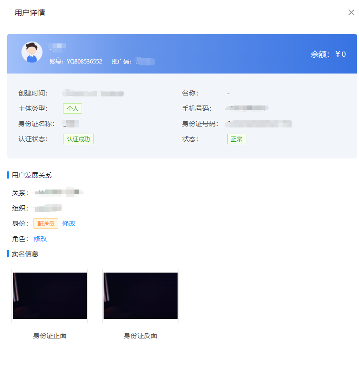This screenshot has height=380, width=359.
Task: Click the 创建时间 label
Action: 33,93
